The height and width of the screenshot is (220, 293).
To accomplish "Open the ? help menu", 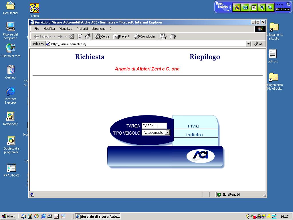I will tap(111, 29).
